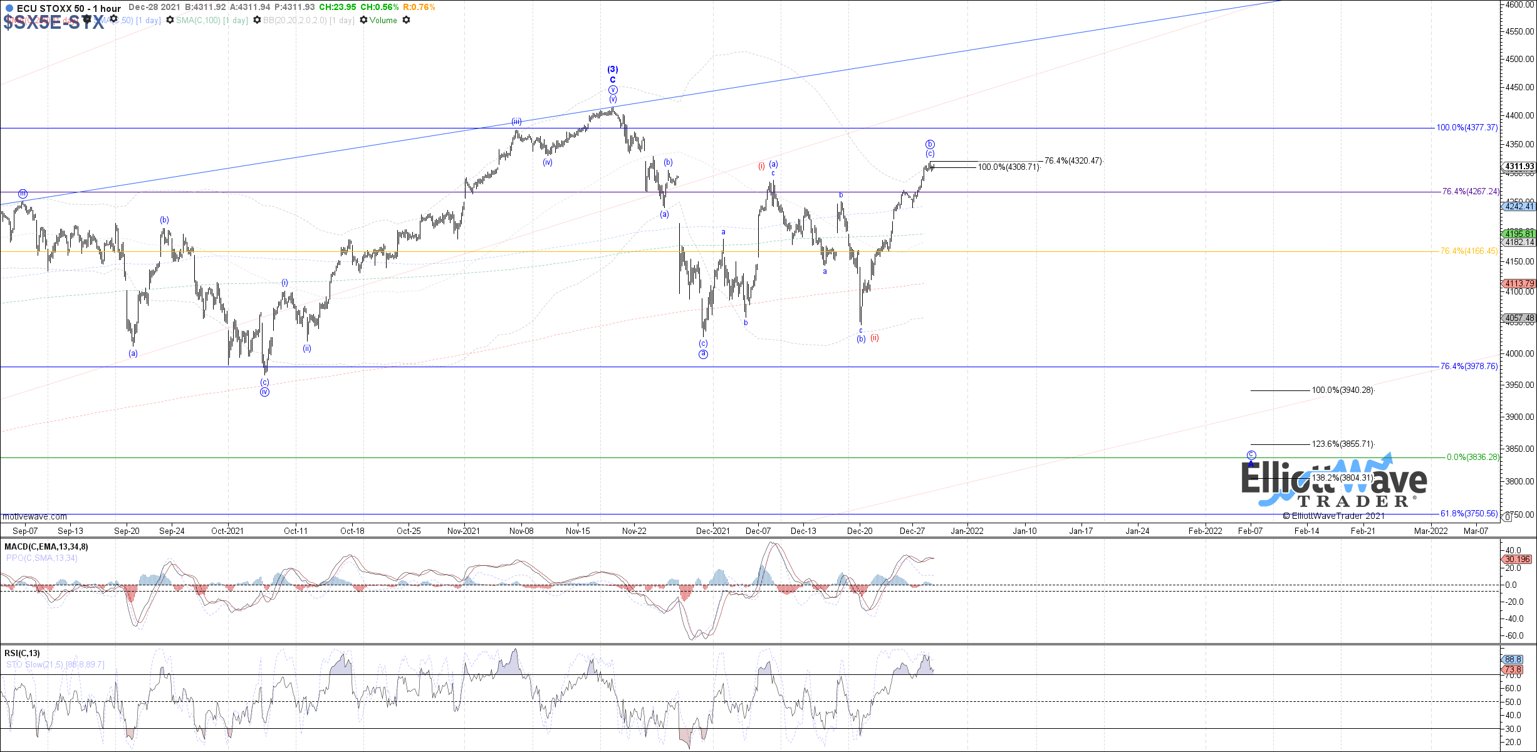1537x752 pixels.
Task: Click the green 4195.81 price axis tag
Action: click(1519, 234)
